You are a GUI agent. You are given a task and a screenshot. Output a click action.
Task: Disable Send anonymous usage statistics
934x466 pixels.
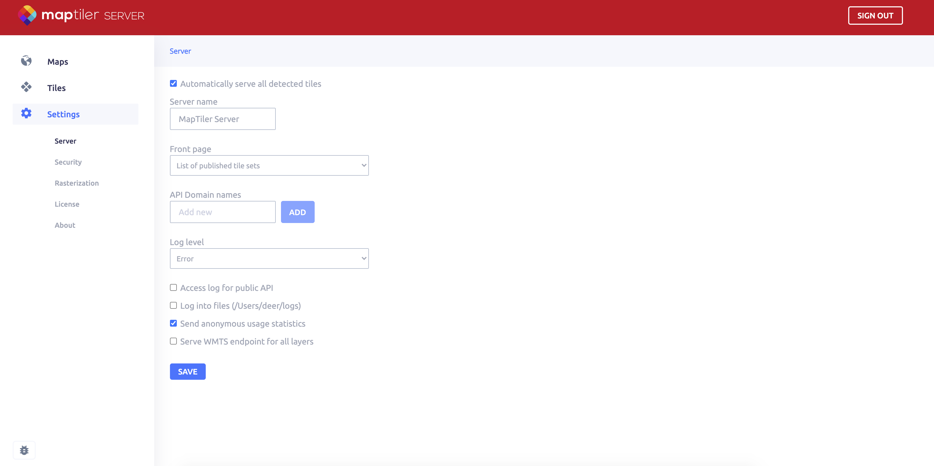pos(173,323)
